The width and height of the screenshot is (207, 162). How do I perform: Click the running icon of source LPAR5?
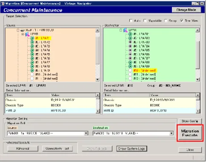tap(32, 54)
